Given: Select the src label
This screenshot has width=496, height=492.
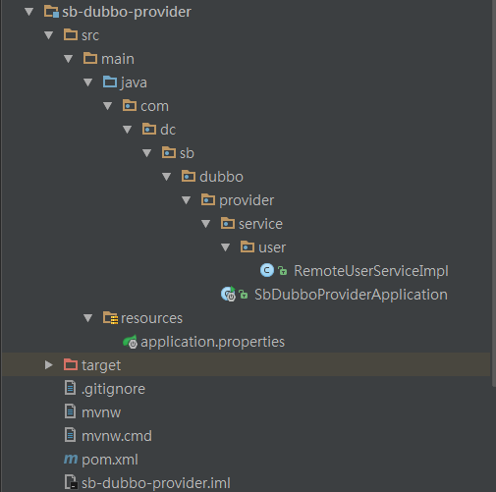Looking at the screenshot, I should click(x=90, y=35).
